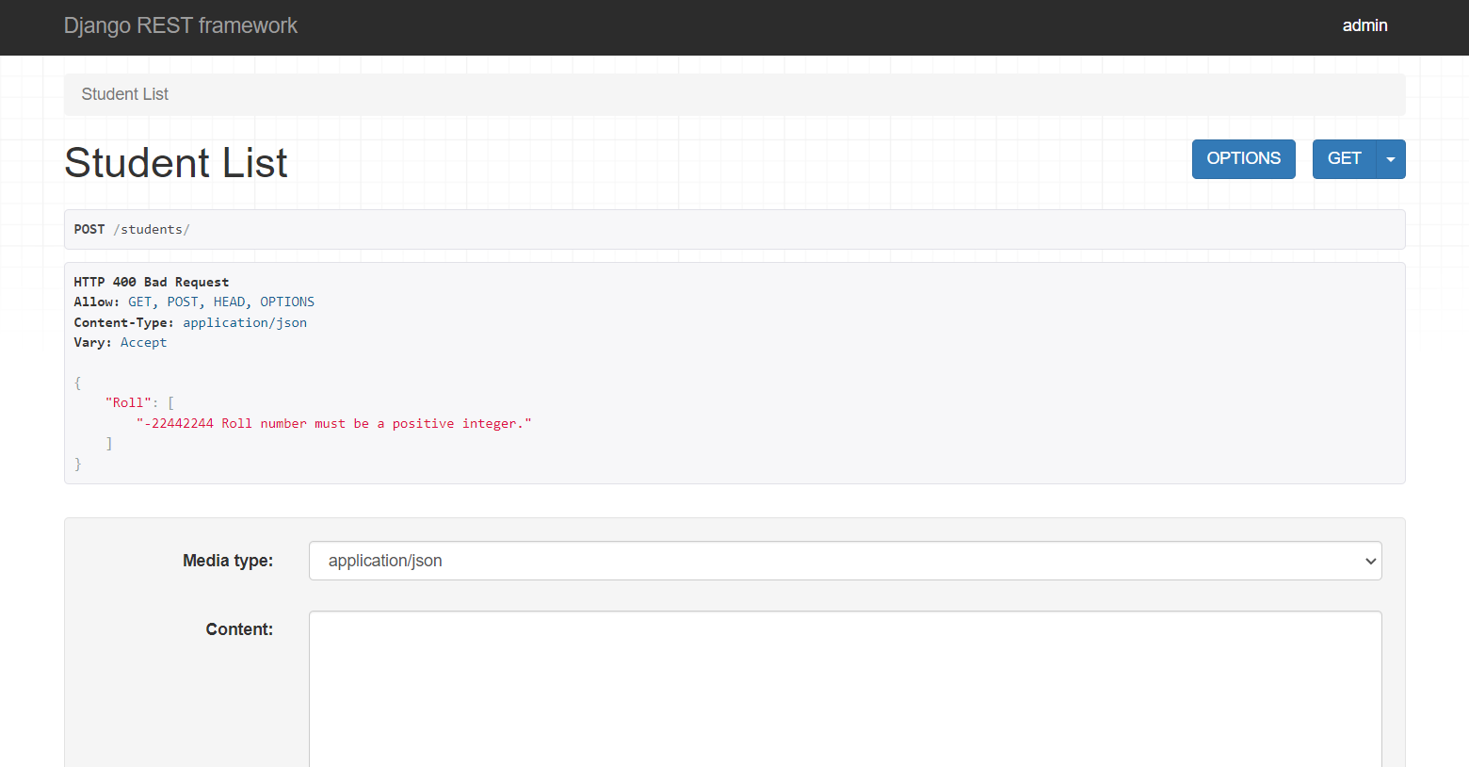
Task: Open the admin user menu
Action: tap(1364, 25)
